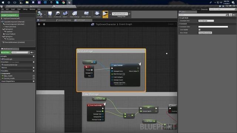Toggle editable eye for the Current_Health variable
This screenshot has width=237, height=133.
tap(34, 78)
